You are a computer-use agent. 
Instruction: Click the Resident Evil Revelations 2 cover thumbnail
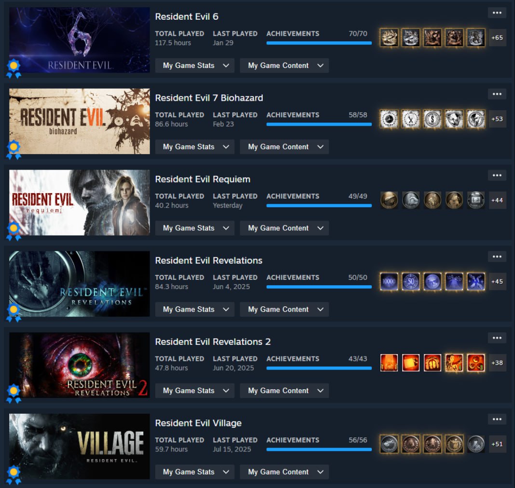coord(80,365)
